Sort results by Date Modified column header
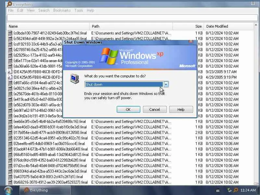The height and width of the screenshot is (195, 260). 229,26
